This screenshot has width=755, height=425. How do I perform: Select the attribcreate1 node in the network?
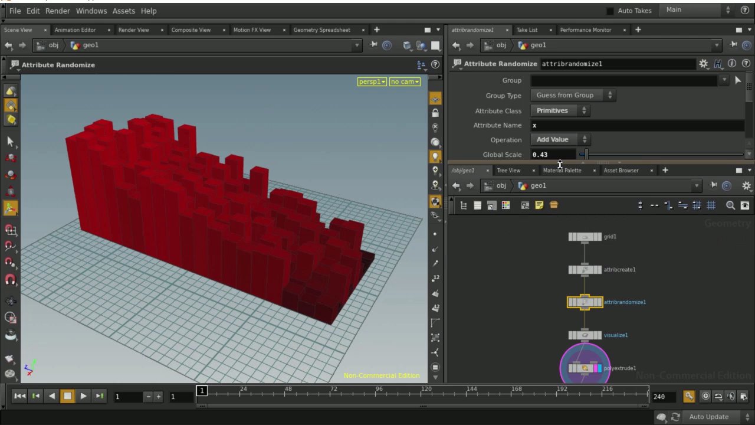(x=585, y=269)
